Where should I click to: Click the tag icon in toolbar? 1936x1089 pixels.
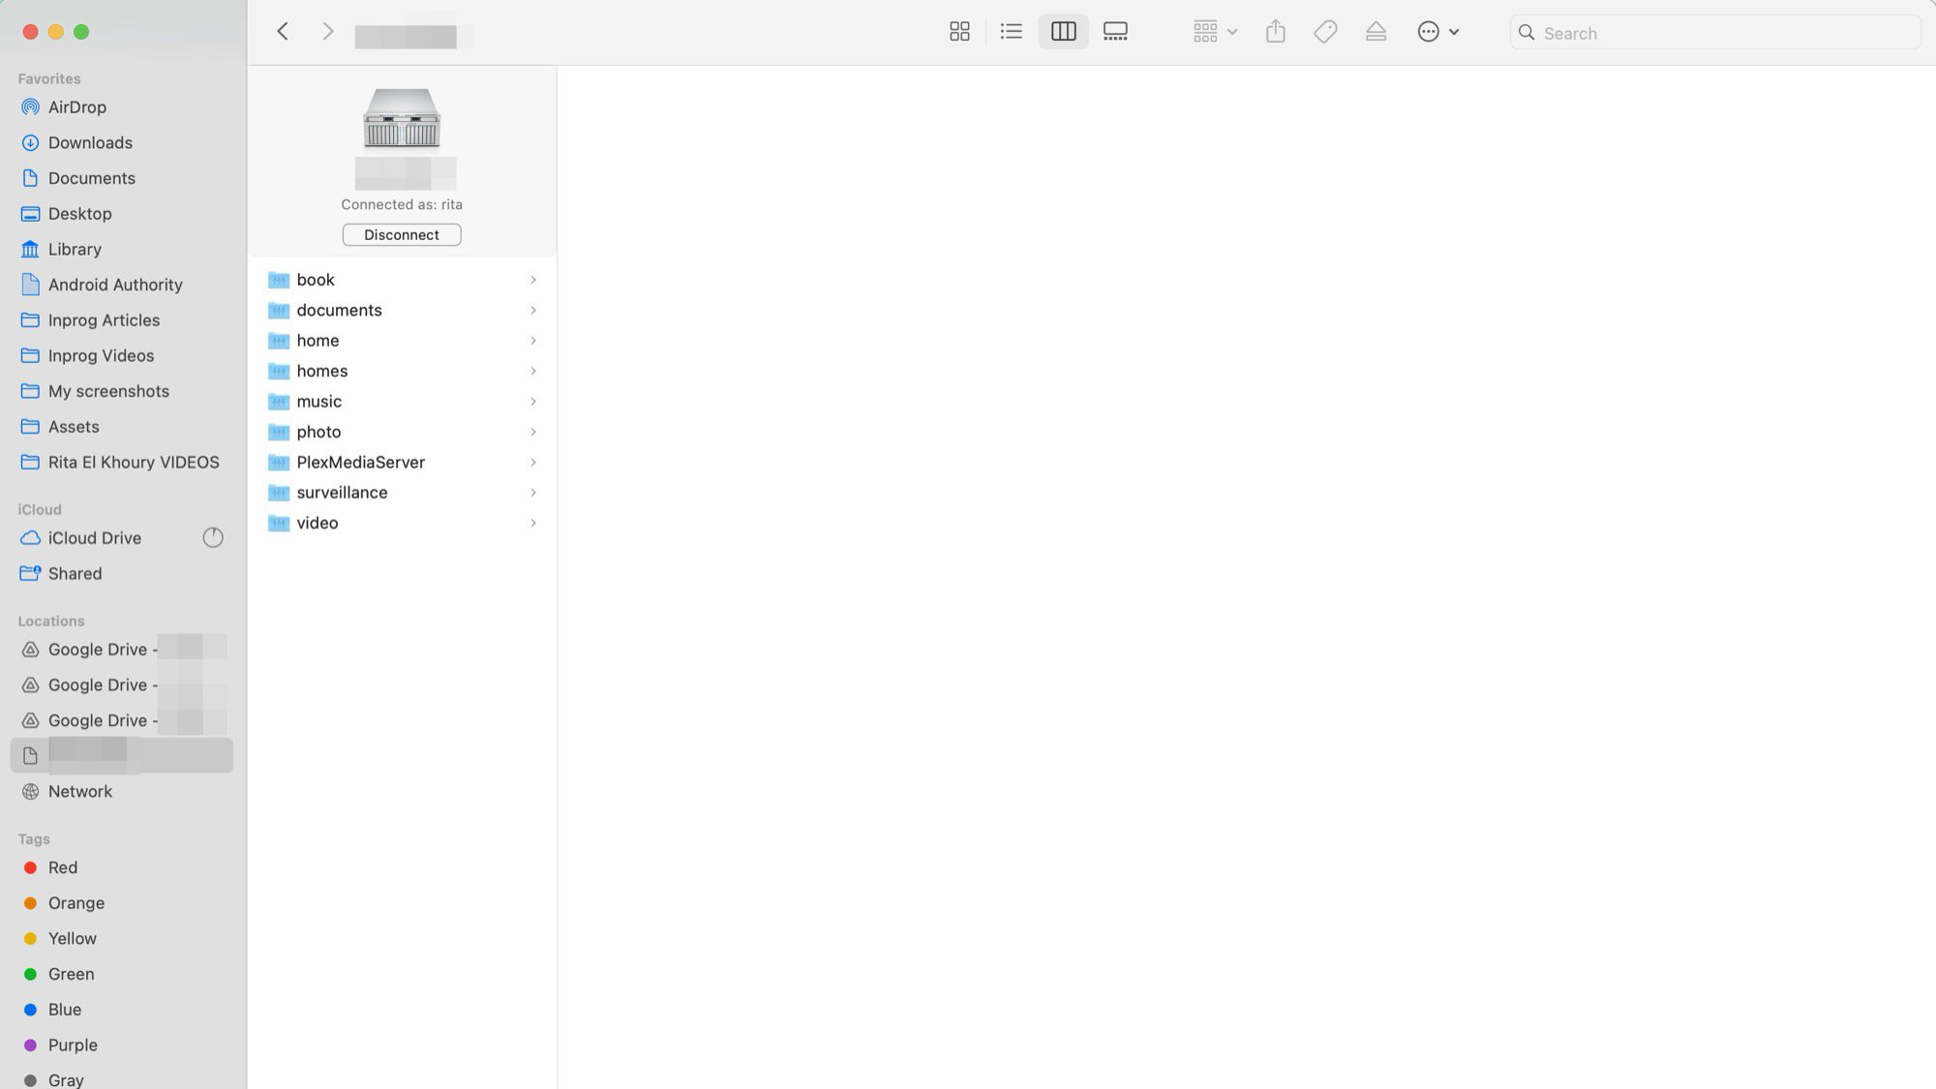click(1325, 32)
